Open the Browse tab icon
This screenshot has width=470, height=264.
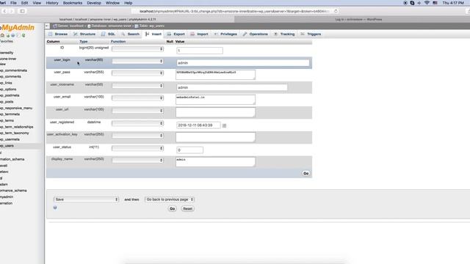click(x=51, y=34)
